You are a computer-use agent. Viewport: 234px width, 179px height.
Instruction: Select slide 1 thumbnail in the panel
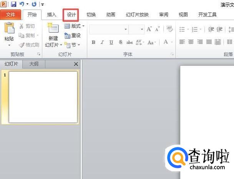click(43, 97)
